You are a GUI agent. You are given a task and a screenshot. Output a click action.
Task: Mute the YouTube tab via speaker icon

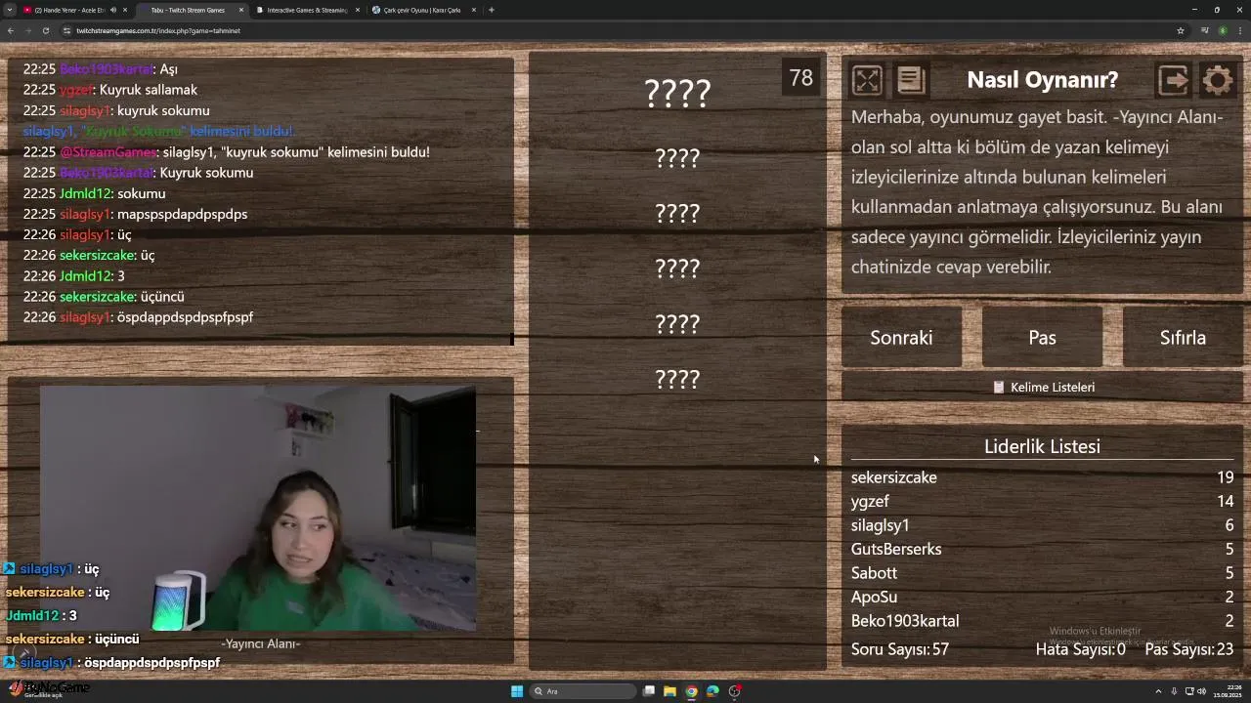pos(113,10)
